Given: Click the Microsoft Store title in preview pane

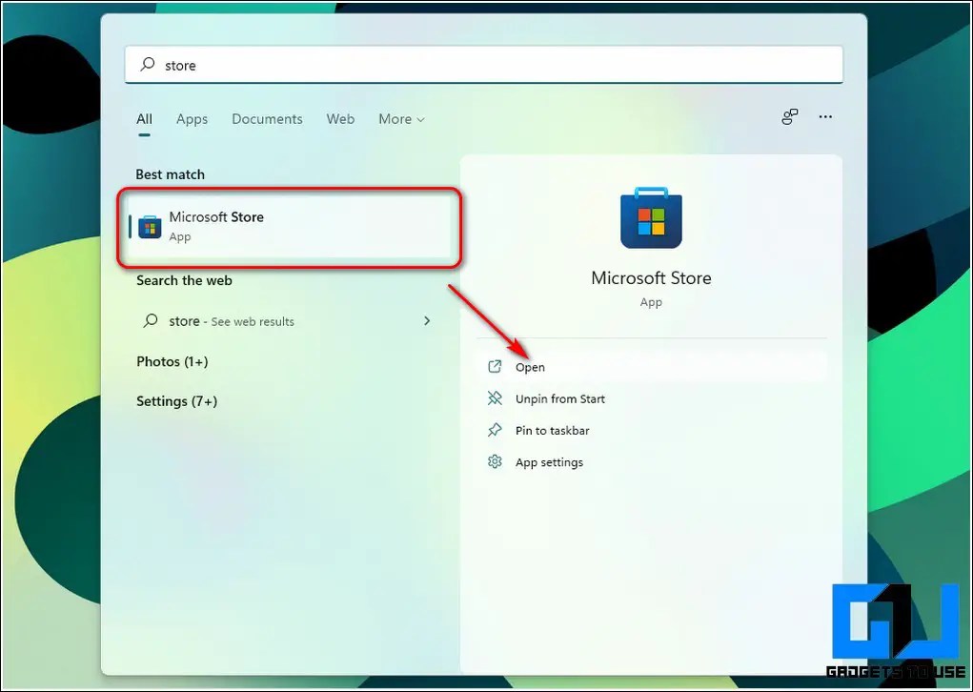Looking at the screenshot, I should [x=651, y=277].
